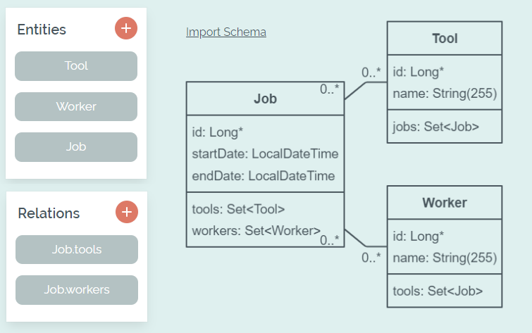This screenshot has height=333, width=532.
Task: Select 'workers: Set<Worker>' field in Job
Action: coord(256,231)
